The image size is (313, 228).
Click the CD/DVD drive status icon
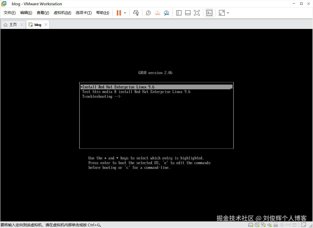click(x=257, y=225)
